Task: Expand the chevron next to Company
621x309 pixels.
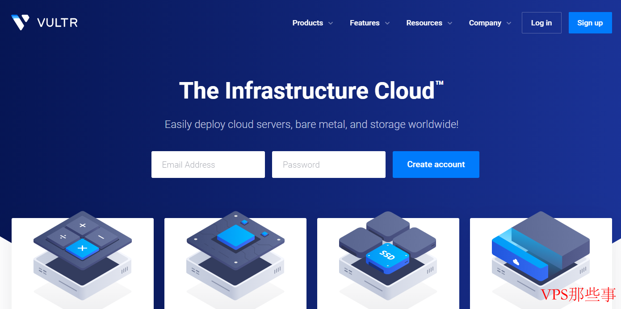Action: [509, 23]
